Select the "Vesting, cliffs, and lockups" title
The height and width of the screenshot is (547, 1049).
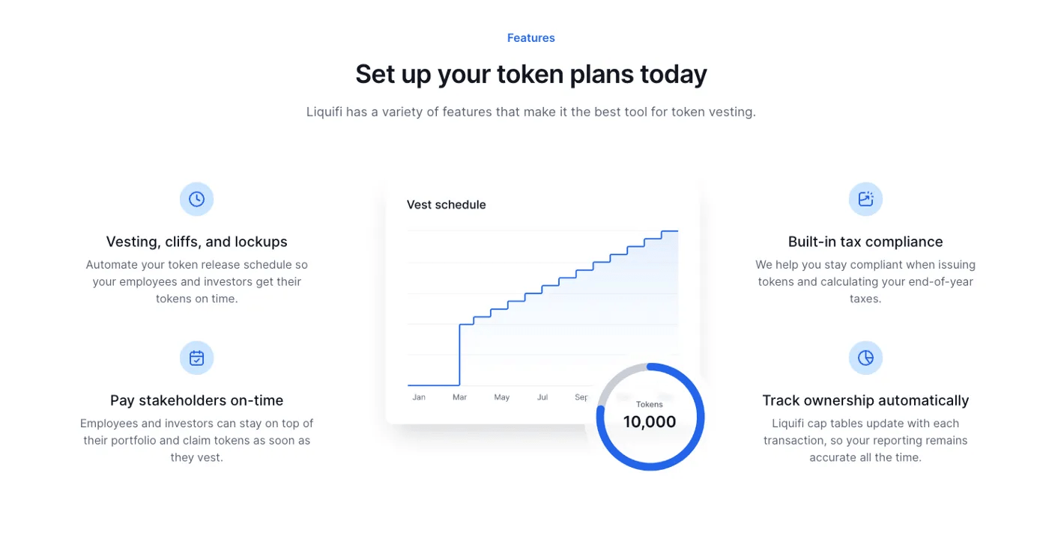[x=196, y=242]
